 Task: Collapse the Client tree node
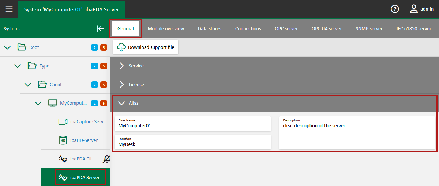tap(28, 84)
